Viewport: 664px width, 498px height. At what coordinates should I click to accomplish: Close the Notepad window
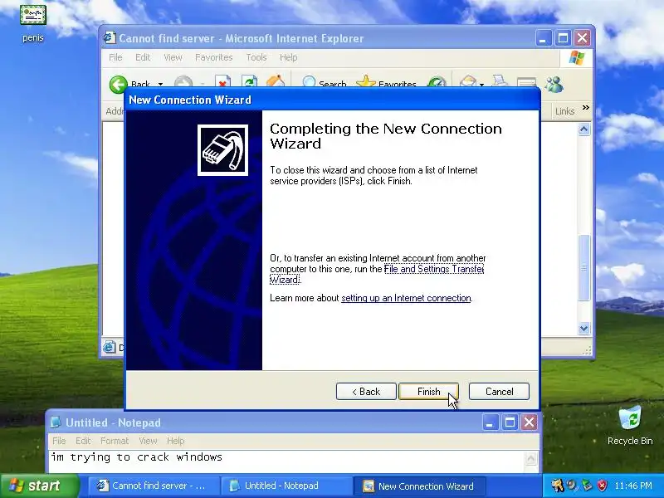(x=529, y=422)
